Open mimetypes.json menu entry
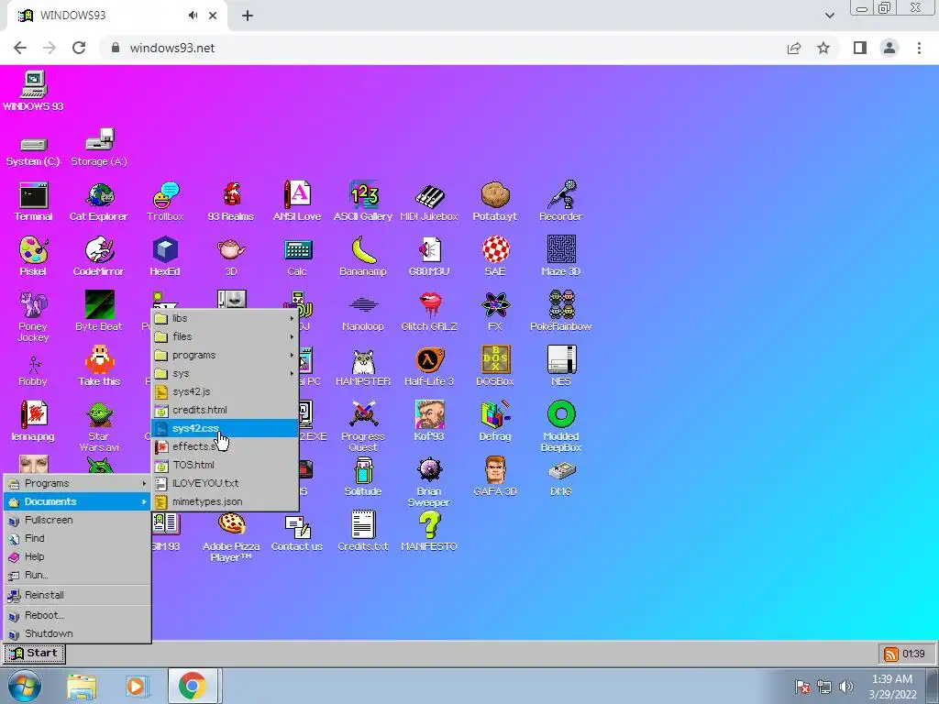 point(226,501)
